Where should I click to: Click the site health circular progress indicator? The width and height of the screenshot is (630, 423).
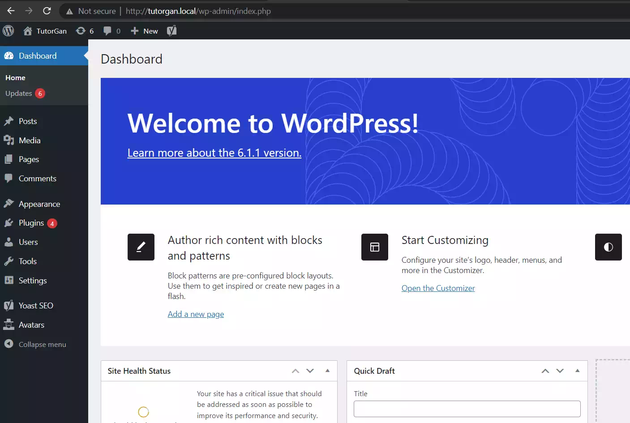click(x=143, y=412)
